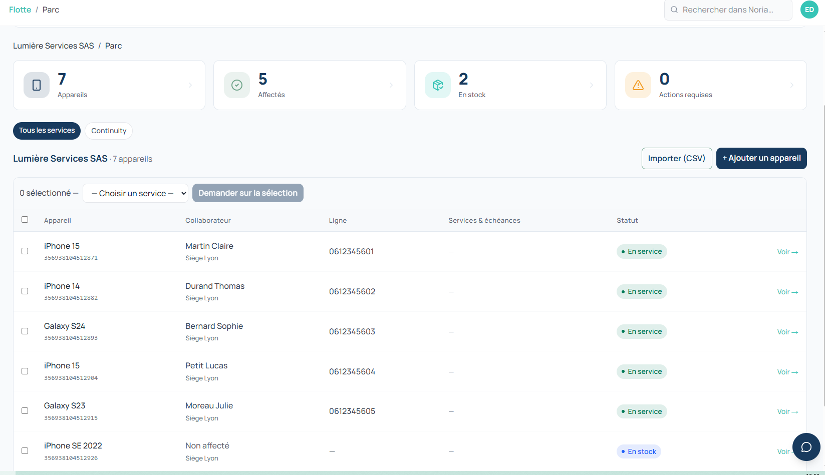Image resolution: width=825 pixels, height=475 pixels.
Task: Open Voir link for Martin Claire
Action: (x=787, y=252)
